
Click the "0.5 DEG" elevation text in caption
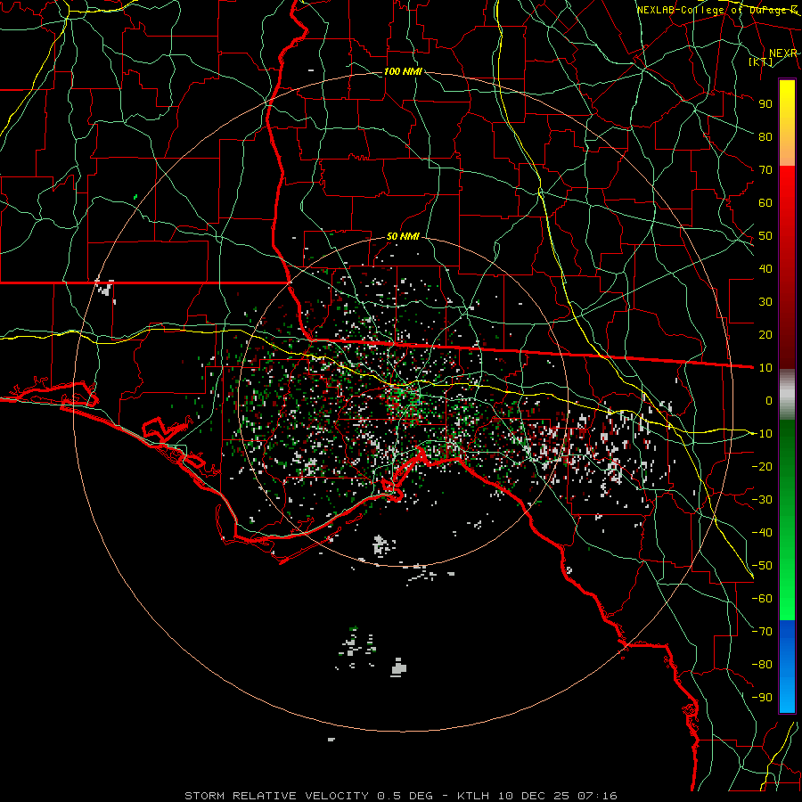coord(405,796)
